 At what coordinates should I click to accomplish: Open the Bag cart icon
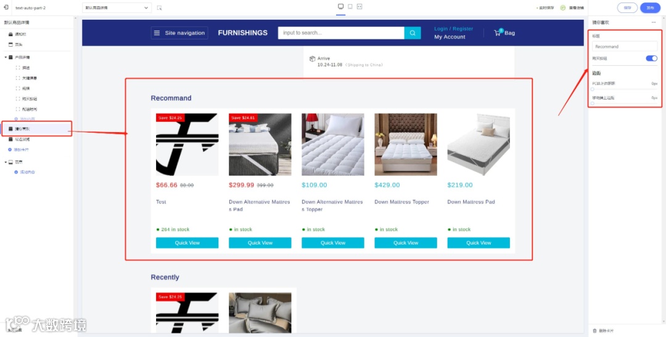click(x=498, y=33)
